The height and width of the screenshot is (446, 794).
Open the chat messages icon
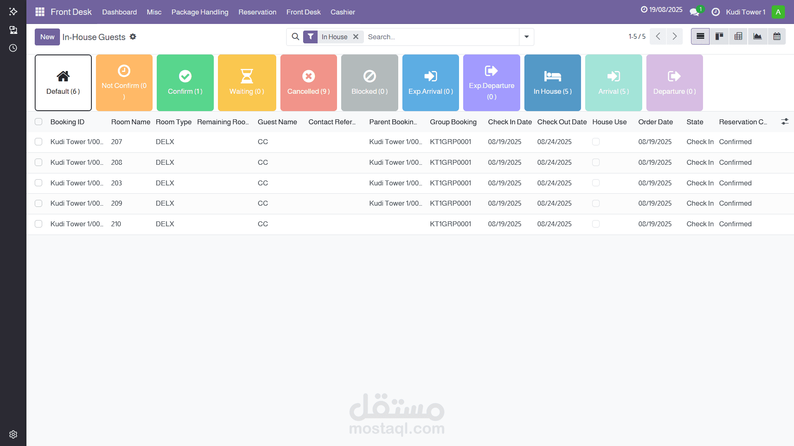[x=694, y=12]
